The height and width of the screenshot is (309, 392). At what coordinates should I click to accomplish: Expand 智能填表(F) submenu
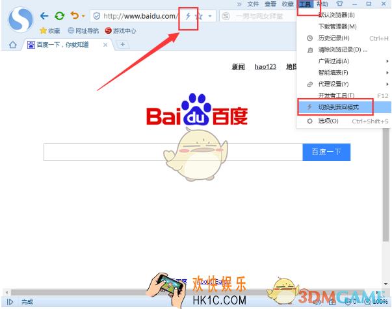coord(344,73)
